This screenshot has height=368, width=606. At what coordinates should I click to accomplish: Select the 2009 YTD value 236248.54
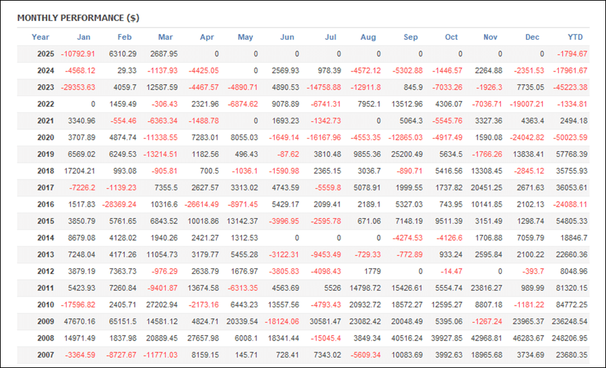pyautogui.click(x=570, y=322)
